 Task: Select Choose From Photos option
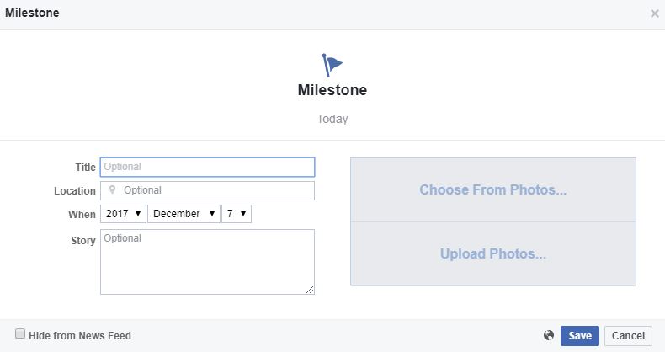[x=492, y=190]
